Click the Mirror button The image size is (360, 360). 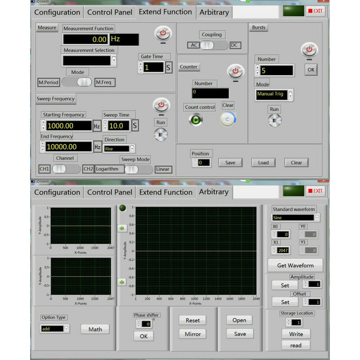193,334
